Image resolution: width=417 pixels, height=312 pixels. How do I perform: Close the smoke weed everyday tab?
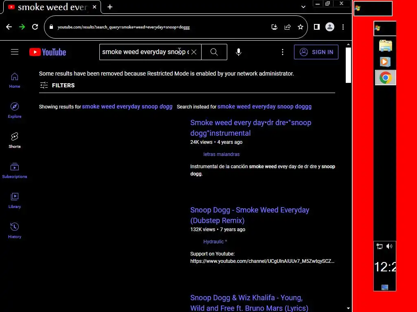point(94,7)
